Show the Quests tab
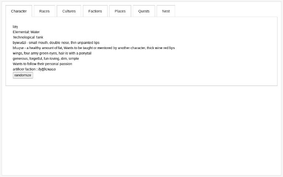This screenshot has height=177, width=283. [144, 11]
